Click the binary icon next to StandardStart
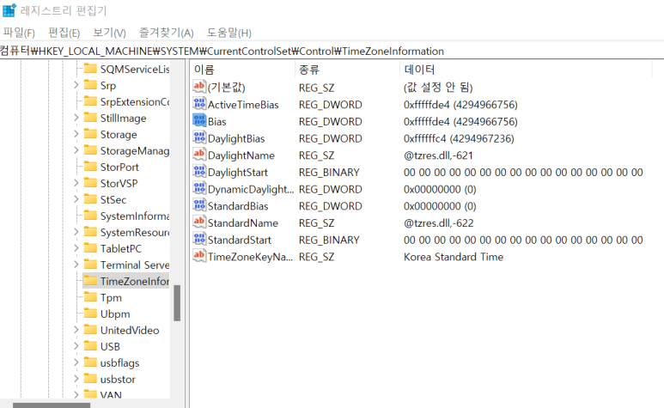664x408 pixels. pos(199,239)
